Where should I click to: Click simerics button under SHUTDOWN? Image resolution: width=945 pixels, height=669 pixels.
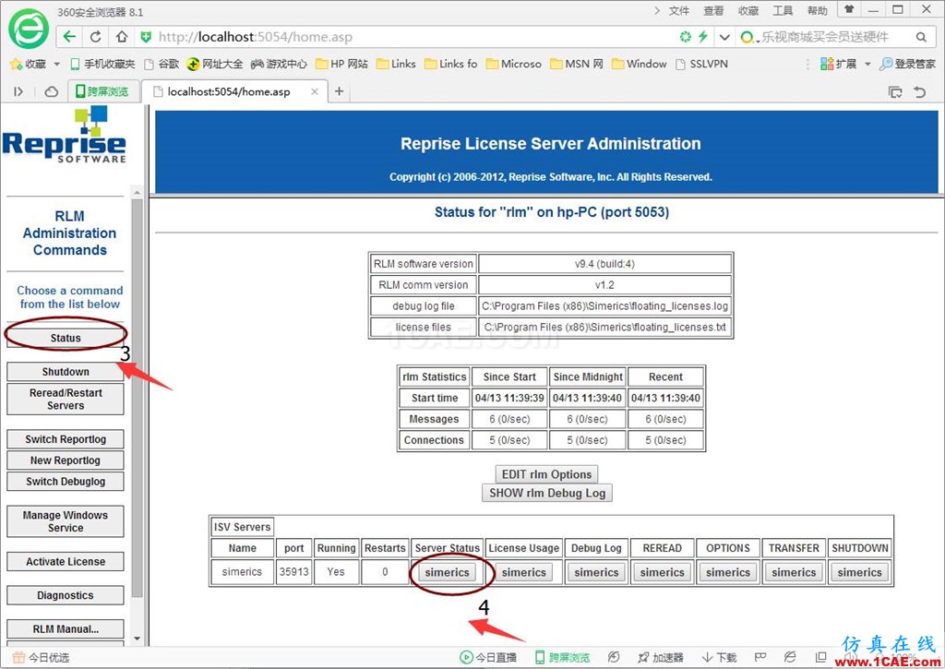[859, 572]
